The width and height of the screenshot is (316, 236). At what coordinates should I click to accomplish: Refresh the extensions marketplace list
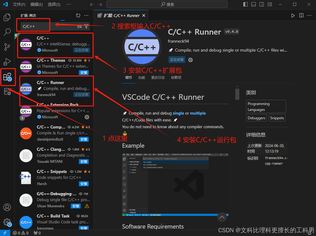coord(78,15)
